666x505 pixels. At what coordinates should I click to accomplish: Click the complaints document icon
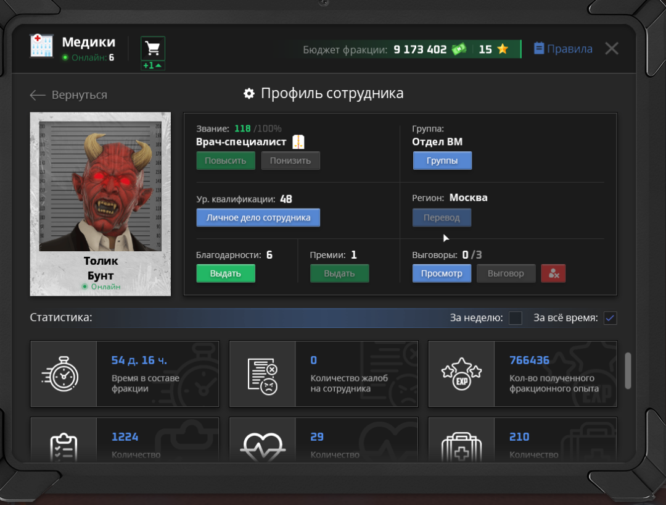coord(263,374)
